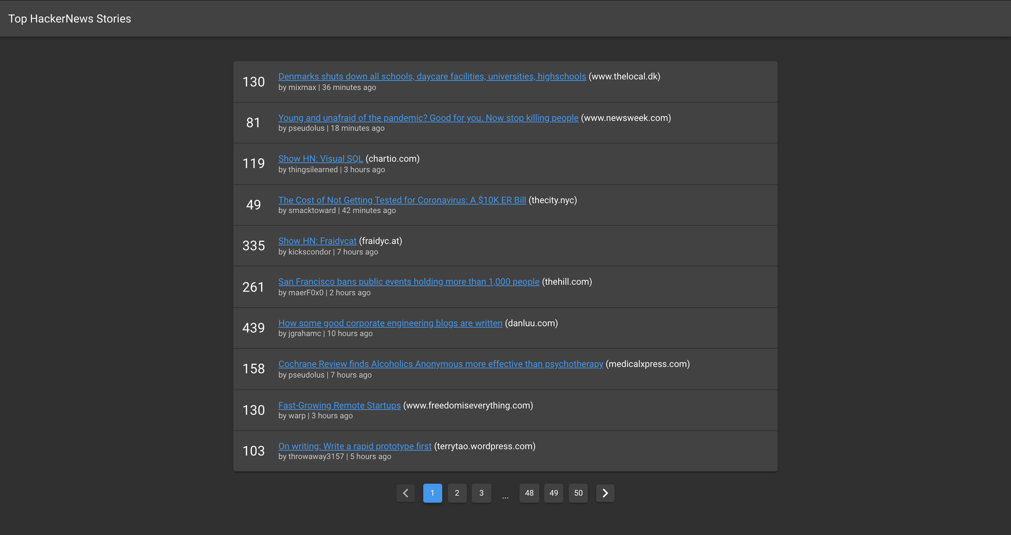Open the Newsweek pandemic article
1011x535 pixels.
coord(428,118)
